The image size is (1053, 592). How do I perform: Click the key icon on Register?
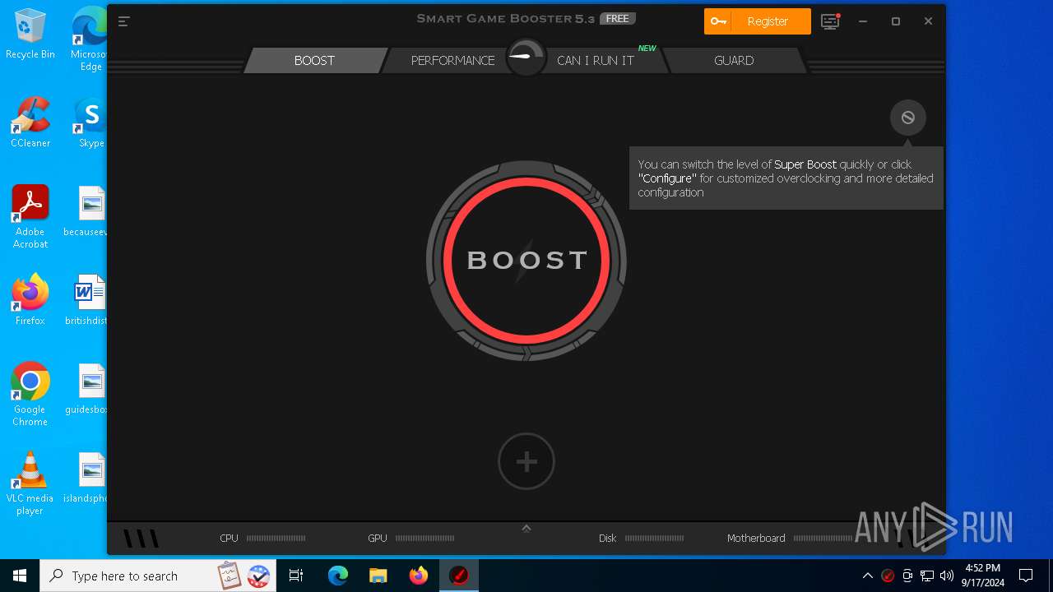(718, 21)
